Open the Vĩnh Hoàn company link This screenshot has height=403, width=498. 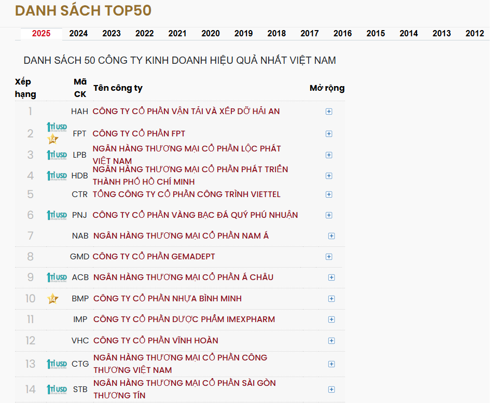click(156, 340)
